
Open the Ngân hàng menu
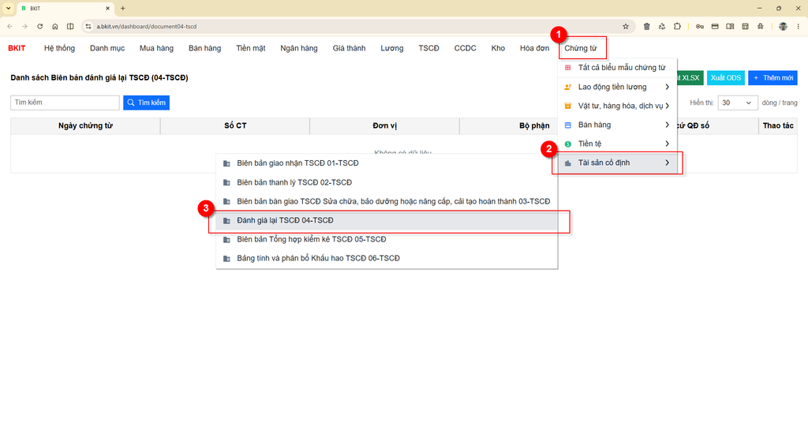pyautogui.click(x=299, y=48)
